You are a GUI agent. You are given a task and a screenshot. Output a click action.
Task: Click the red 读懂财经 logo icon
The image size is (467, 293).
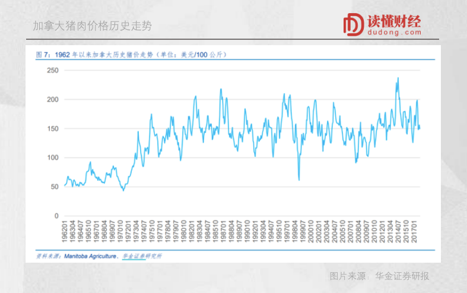pyautogui.click(x=354, y=24)
